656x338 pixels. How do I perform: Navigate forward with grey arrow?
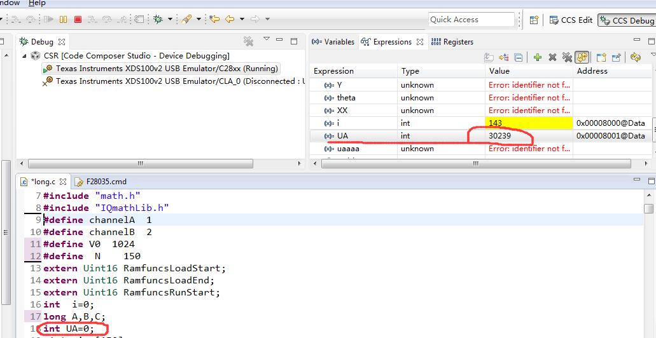pyautogui.click(x=255, y=19)
